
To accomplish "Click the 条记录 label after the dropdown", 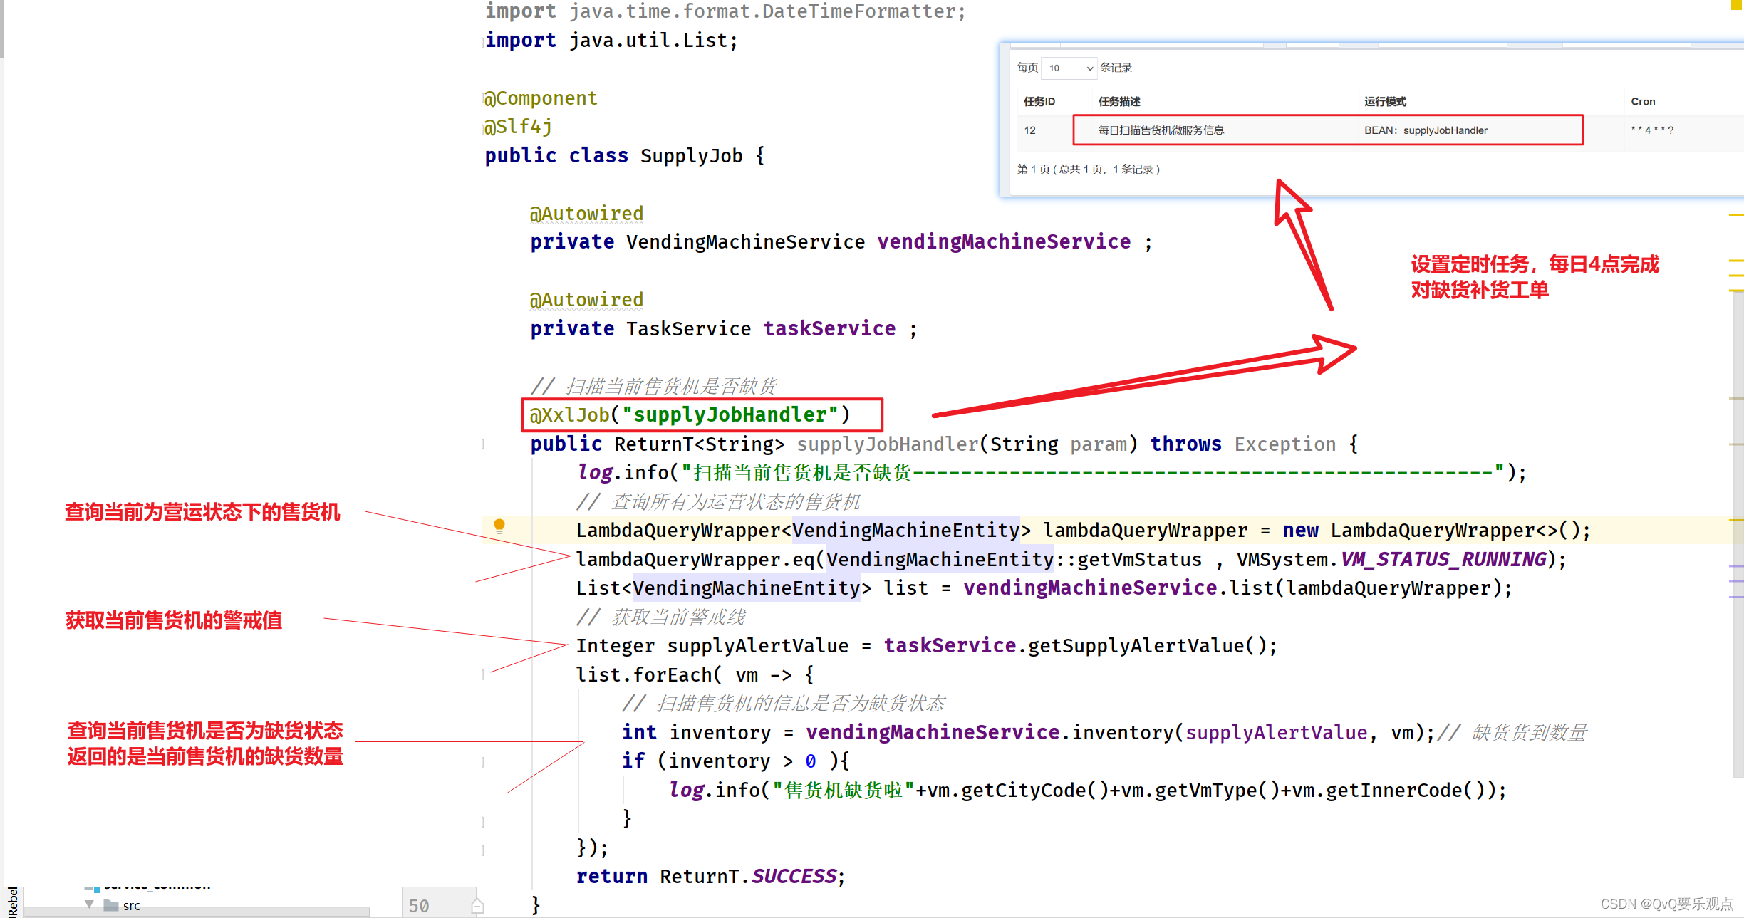I will pos(1116,68).
